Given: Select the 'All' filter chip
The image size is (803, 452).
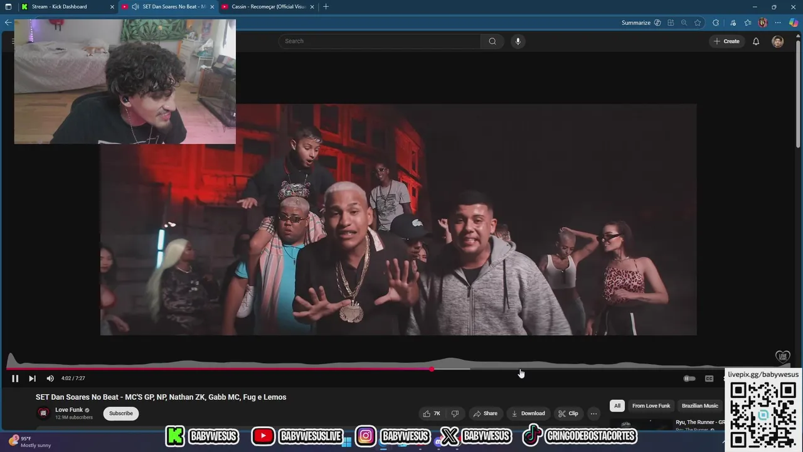Looking at the screenshot, I should pyautogui.click(x=617, y=406).
